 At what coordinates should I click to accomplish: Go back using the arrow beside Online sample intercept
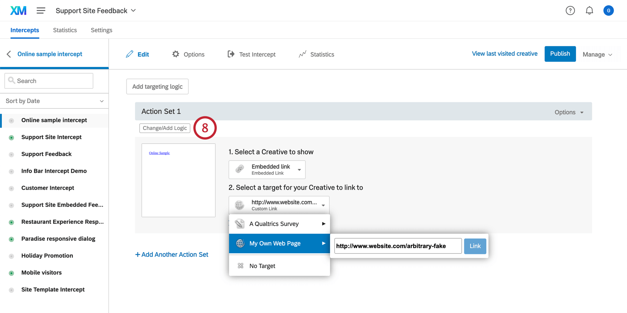9,54
